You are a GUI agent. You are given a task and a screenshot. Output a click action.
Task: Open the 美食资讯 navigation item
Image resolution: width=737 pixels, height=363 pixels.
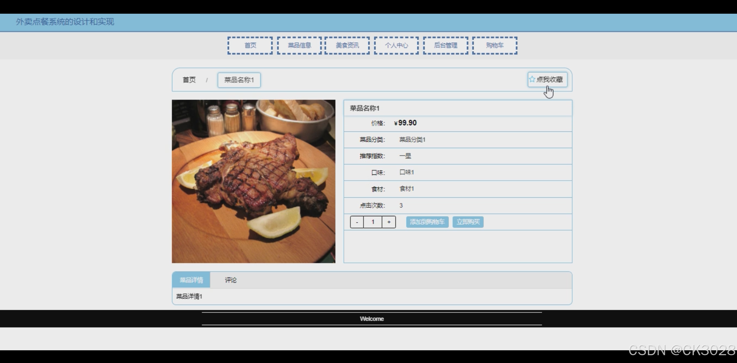point(347,46)
